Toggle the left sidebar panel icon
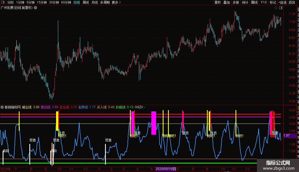This screenshot has width=299, height=172. coord(3,3)
